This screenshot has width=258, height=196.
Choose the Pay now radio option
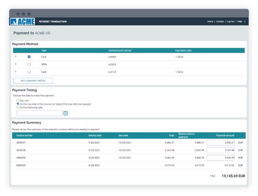coord(18,100)
